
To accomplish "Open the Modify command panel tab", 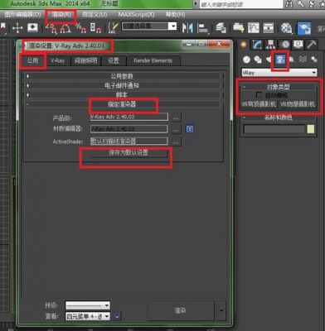I will tap(257, 45).
